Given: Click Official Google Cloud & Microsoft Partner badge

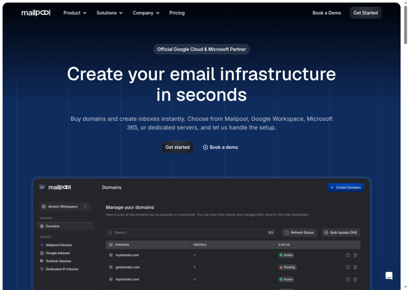Looking at the screenshot, I should 201,49.
